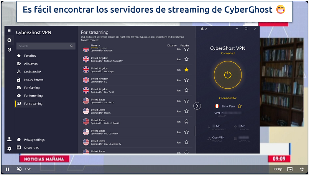Select the Hulu US Android TV server text
The height and width of the screenshot is (175, 309).
[106, 142]
